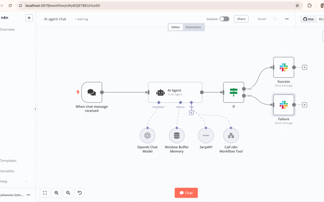Open the SerpAPI tool node
324x202 pixels.
click(x=206, y=136)
